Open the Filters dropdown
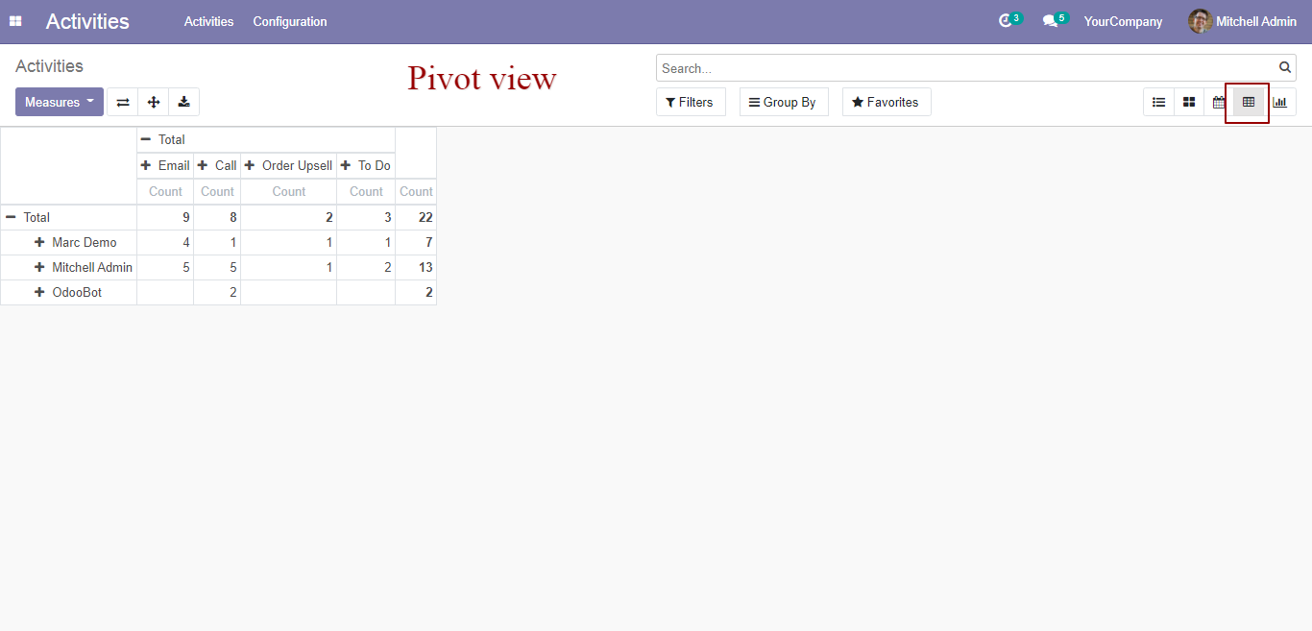Viewport: 1312px width, 631px height. (691, 102)
